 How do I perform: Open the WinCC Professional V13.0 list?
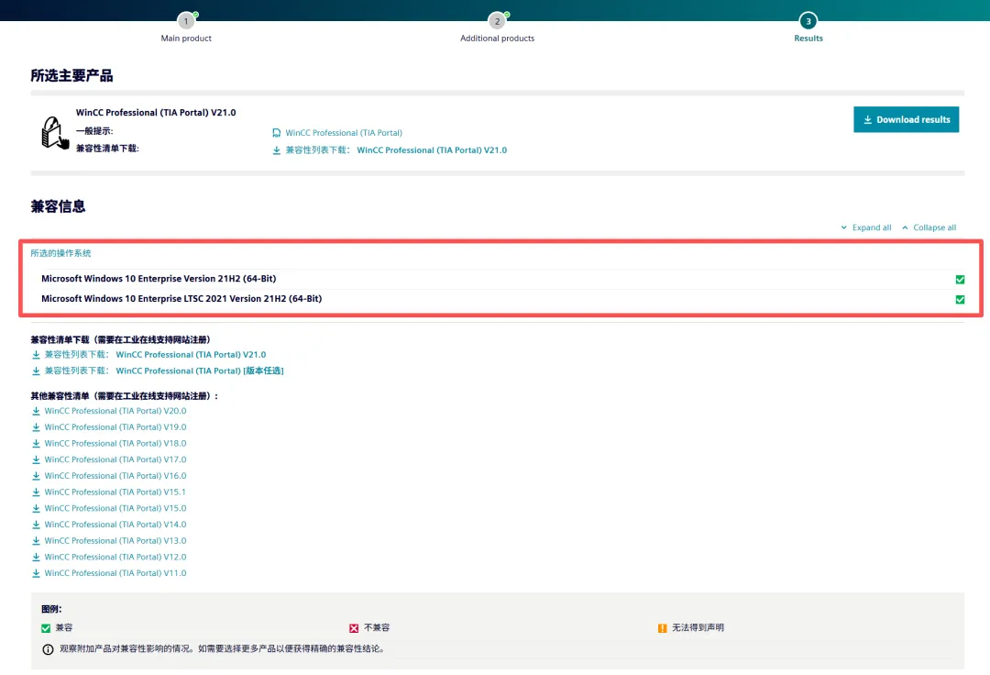[115, 540]
